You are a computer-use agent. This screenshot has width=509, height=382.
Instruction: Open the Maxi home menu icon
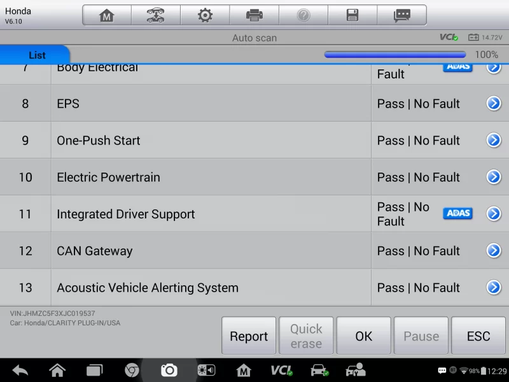(107, 15)
